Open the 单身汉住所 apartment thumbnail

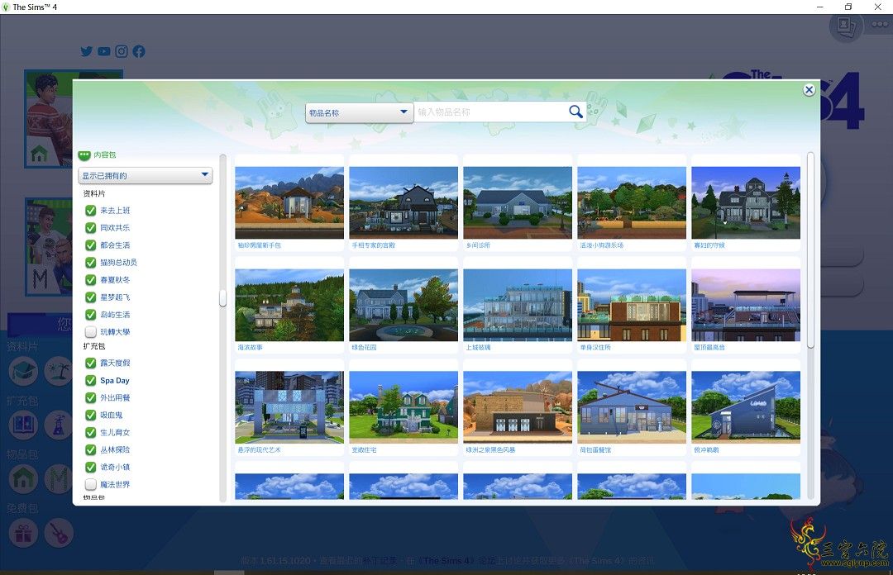pos(632,305)
